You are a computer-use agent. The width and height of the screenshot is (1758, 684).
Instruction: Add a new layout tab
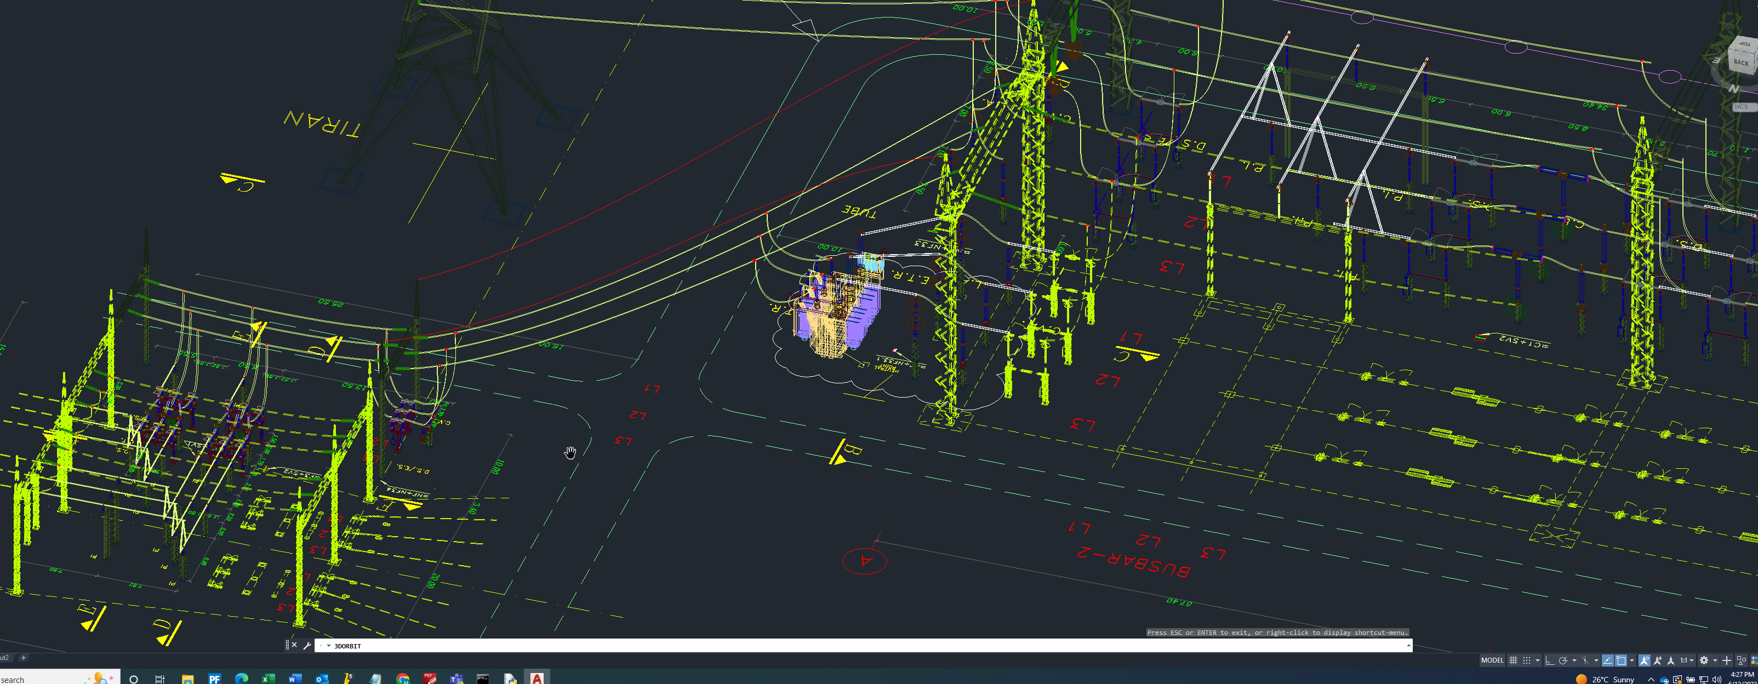tap(23, 658)
